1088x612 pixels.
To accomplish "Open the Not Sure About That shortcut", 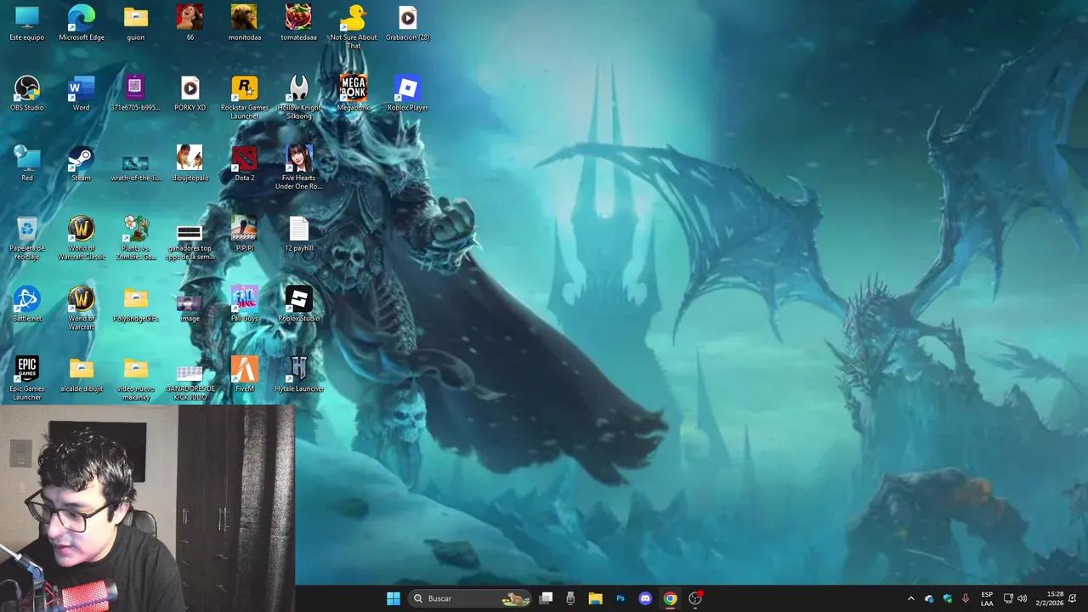I will pos(353,27).
